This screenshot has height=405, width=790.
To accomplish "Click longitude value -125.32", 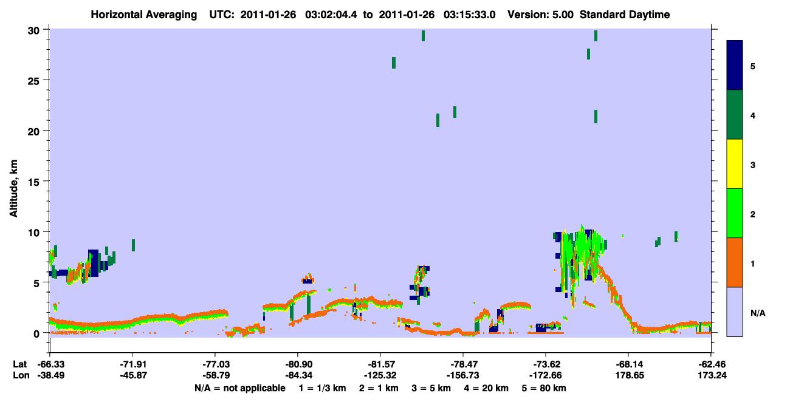I will click(380, 375).
